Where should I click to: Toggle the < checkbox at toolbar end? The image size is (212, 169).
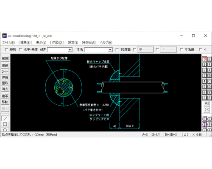pos(201,49)
